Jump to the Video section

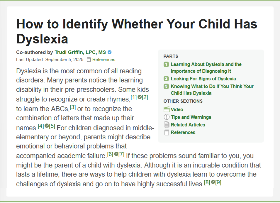click(x=177, y=109)
